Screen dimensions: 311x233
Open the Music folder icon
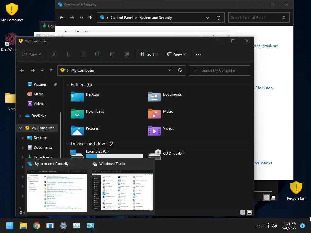pos(154,113)
